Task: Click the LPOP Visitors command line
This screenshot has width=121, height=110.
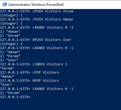Action: (29, 72)
